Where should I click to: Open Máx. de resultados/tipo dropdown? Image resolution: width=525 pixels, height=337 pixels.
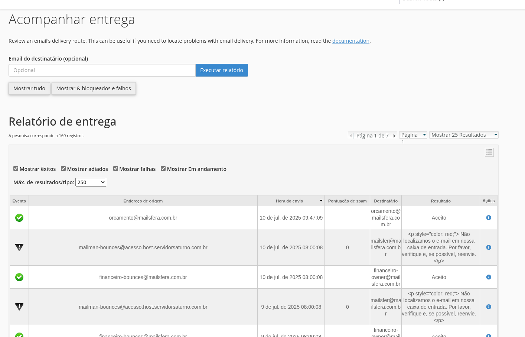91,182
